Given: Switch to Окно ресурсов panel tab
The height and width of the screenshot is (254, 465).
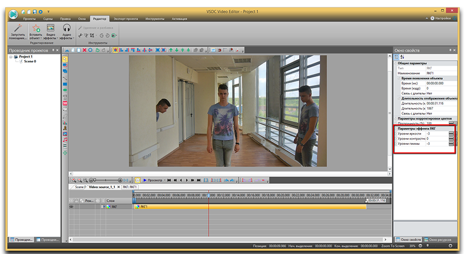Looking at the screenshot, I should (x=438, y=240).
